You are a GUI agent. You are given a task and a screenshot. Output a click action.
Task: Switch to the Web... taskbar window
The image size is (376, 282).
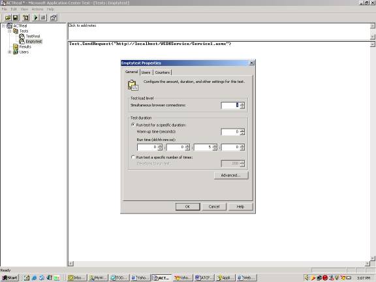point(247,277)
